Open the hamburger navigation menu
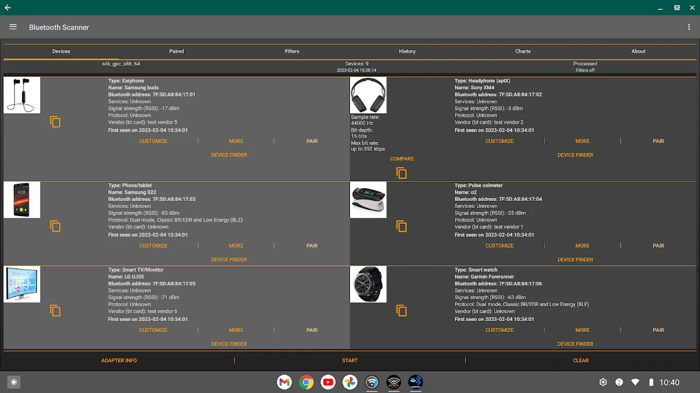 point(13,27)
